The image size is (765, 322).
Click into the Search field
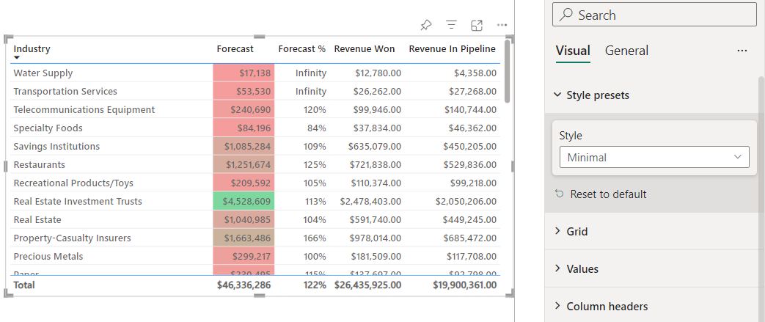[x=660, y=15]
